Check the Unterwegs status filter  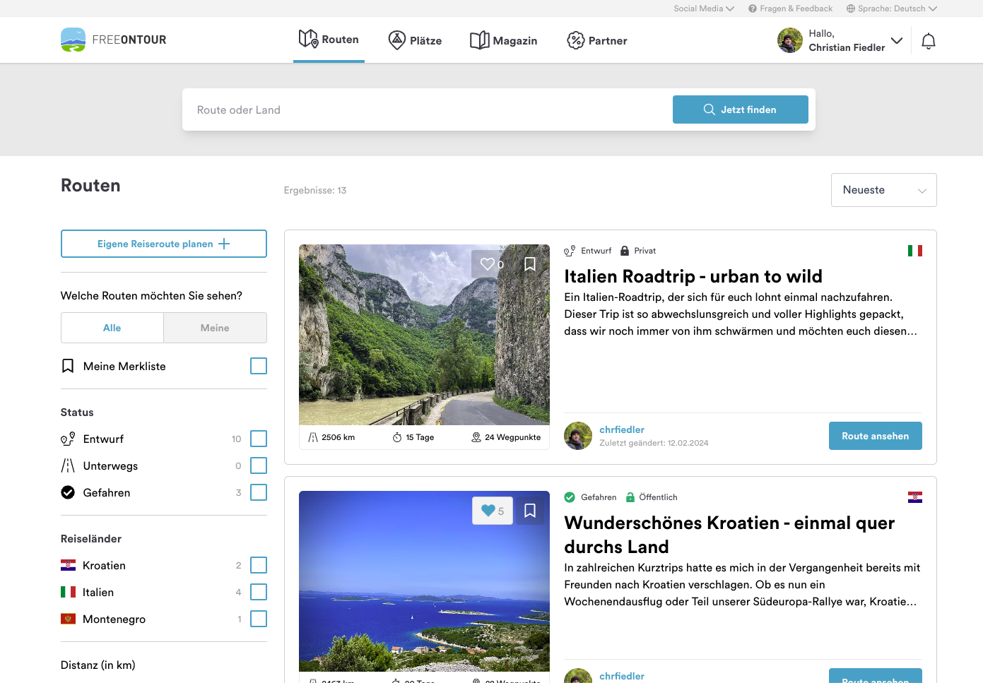point(259,465)
